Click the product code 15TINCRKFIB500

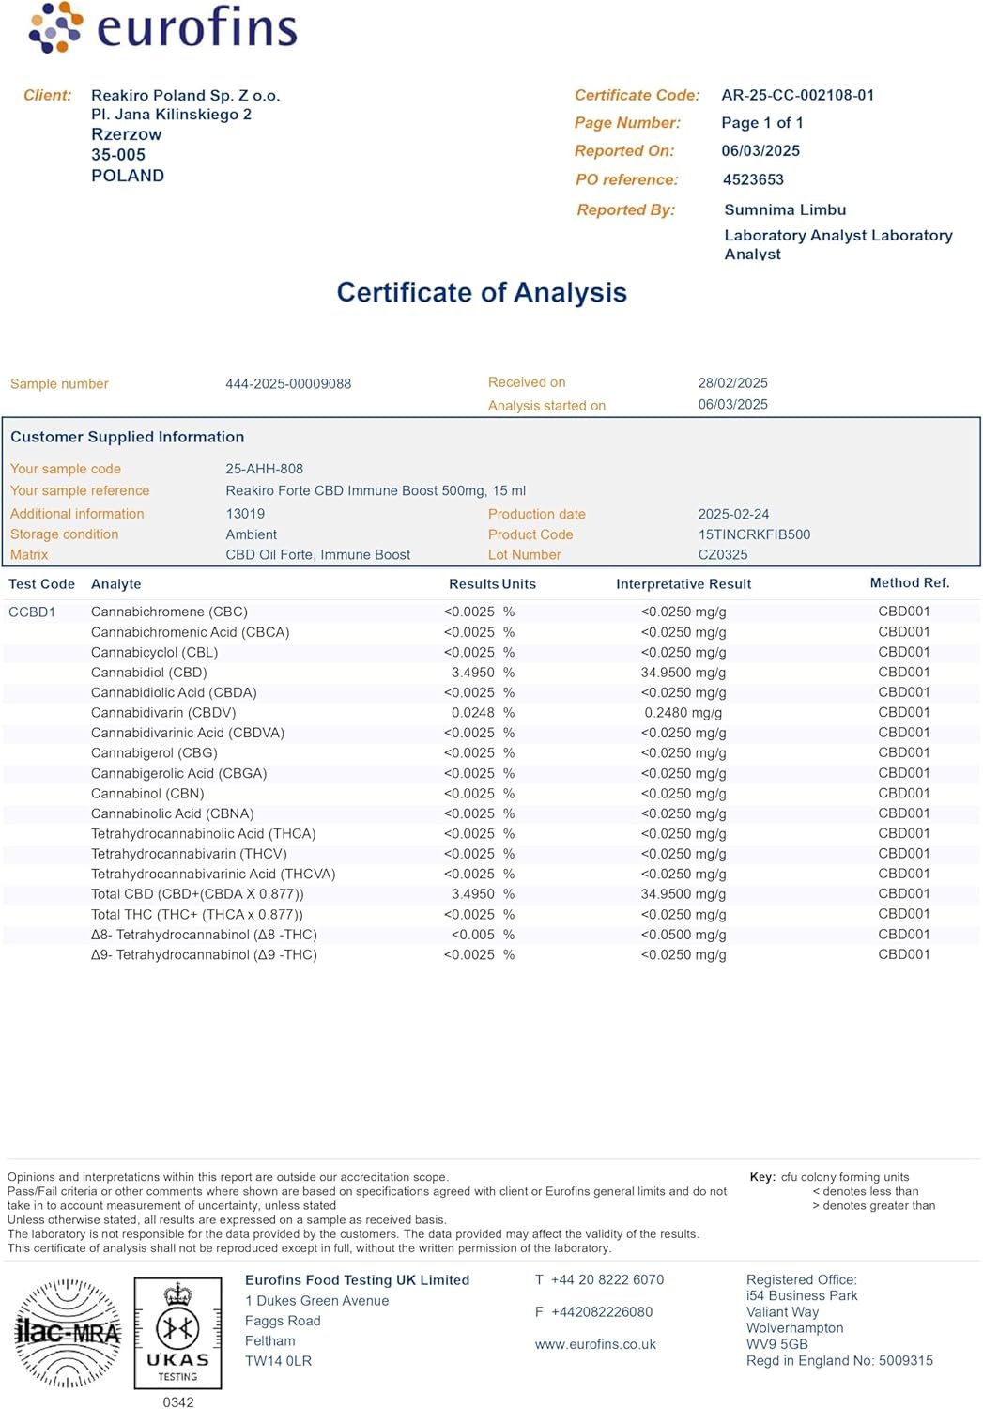[754, 534]
